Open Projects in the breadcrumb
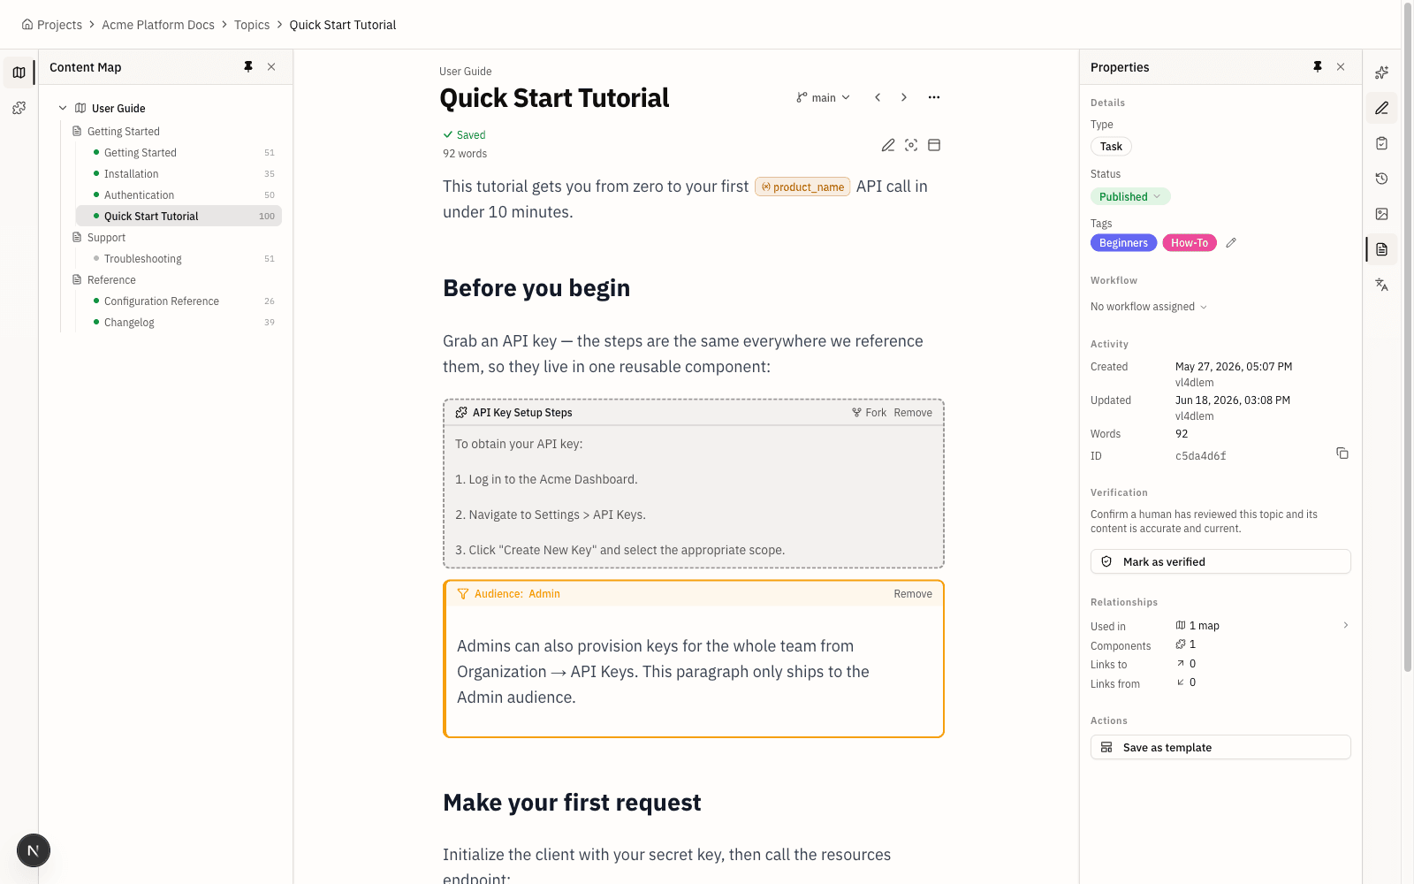1414x884 pixels. point(59,25)
